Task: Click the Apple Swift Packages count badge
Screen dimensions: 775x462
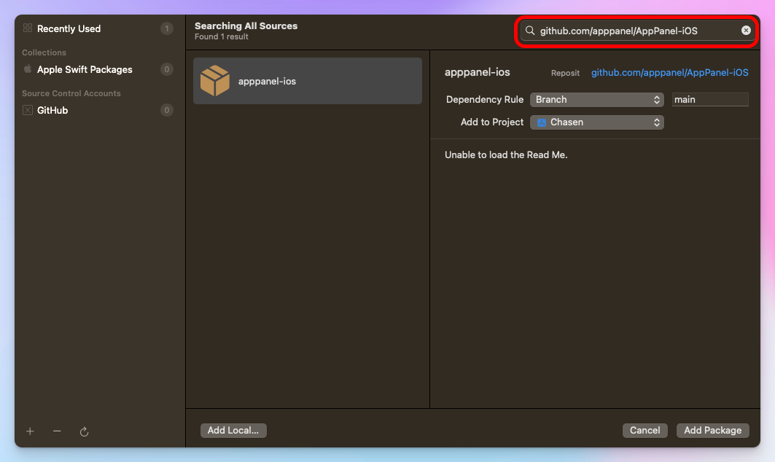Action: click(x=166, y=70)
